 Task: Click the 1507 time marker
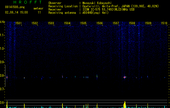[116, 23]
